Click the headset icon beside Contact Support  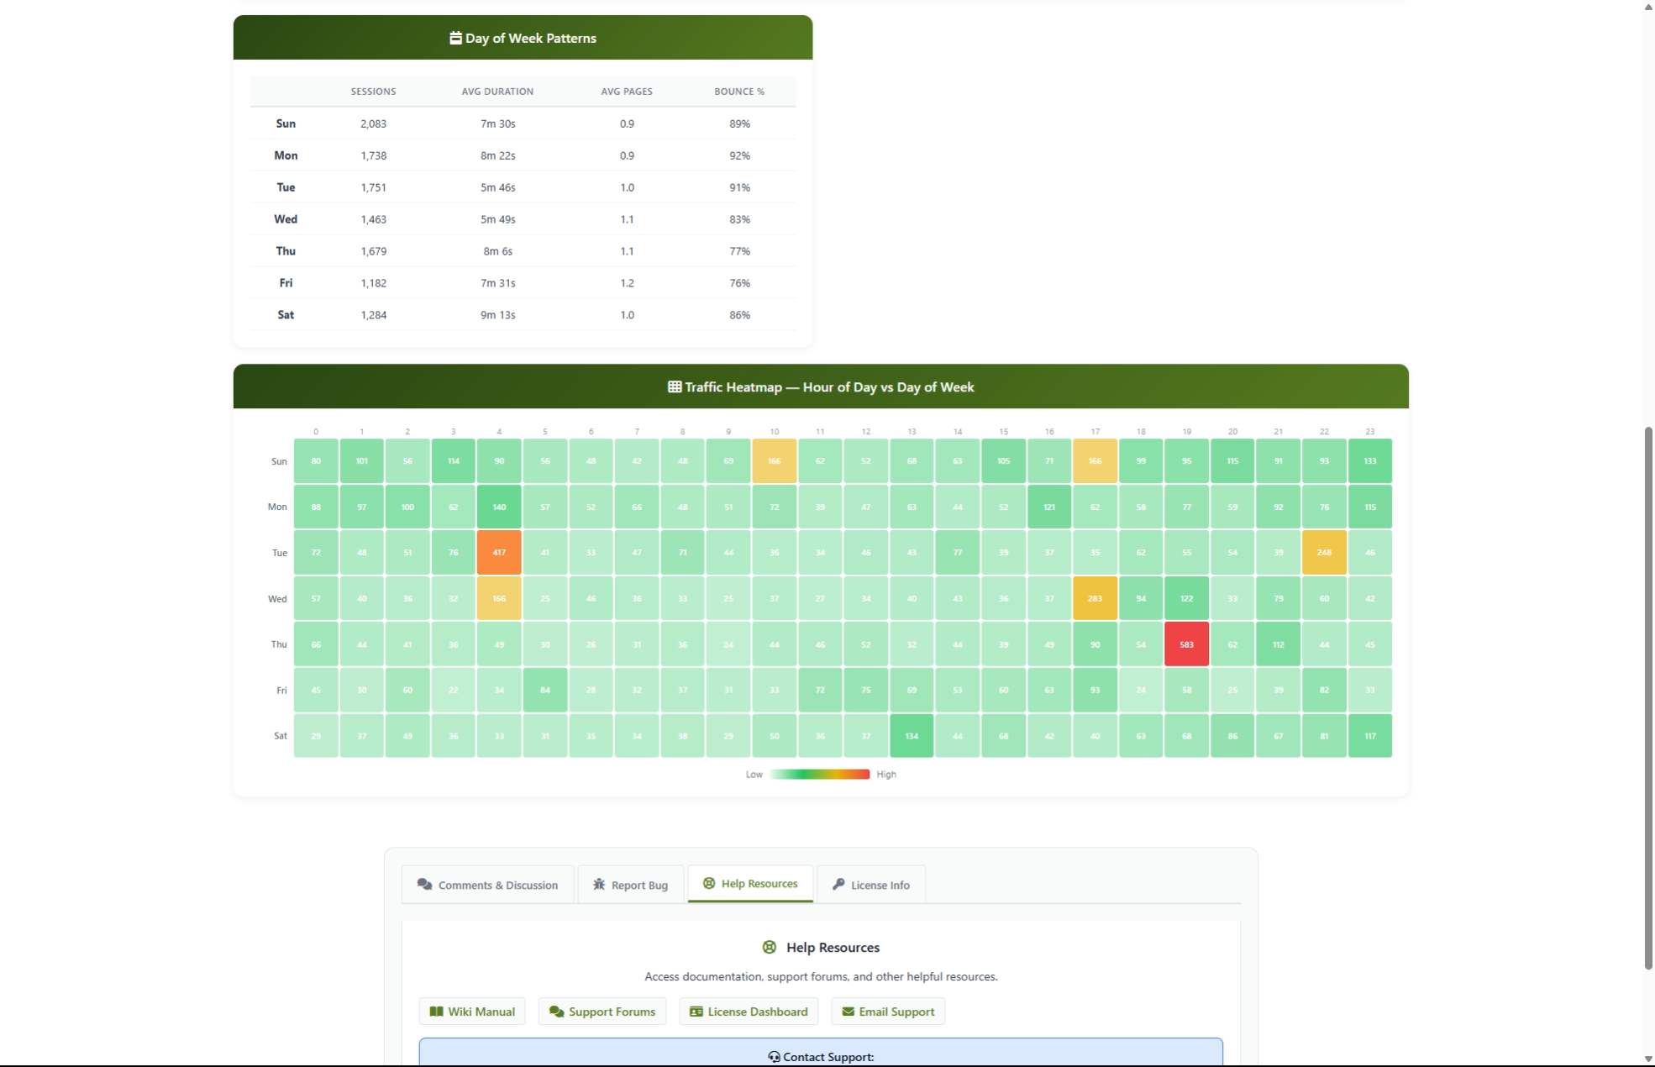coord(773,1057)
